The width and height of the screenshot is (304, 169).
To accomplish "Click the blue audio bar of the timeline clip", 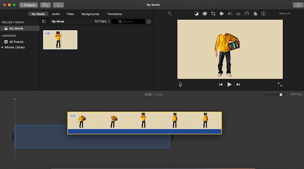I will [x=144, y=131].
